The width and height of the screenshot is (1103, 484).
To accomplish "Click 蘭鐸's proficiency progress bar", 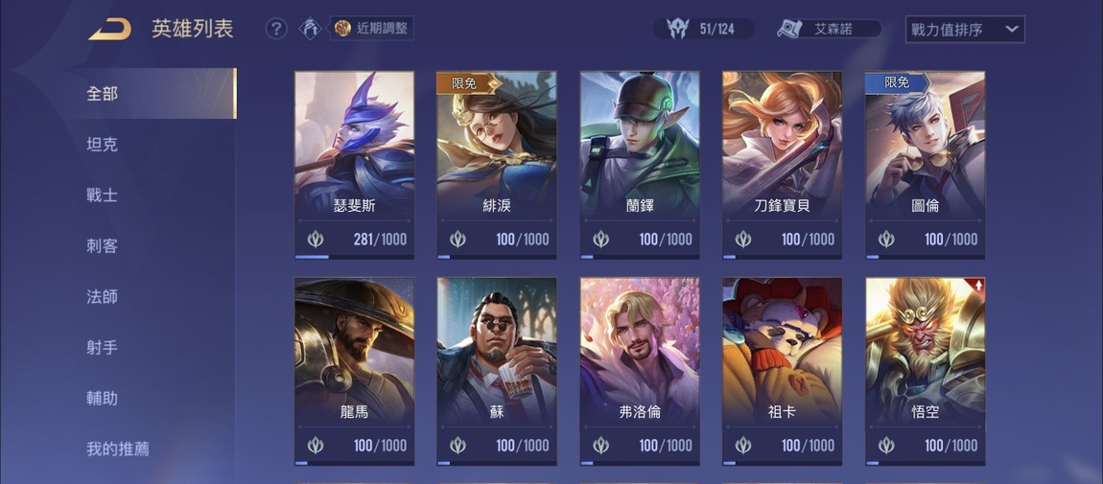I will (640, 257).
